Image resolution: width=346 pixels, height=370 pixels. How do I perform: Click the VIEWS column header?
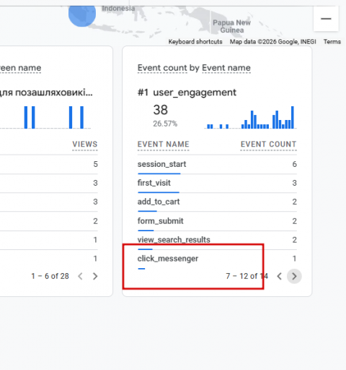[x=85, y=145]
